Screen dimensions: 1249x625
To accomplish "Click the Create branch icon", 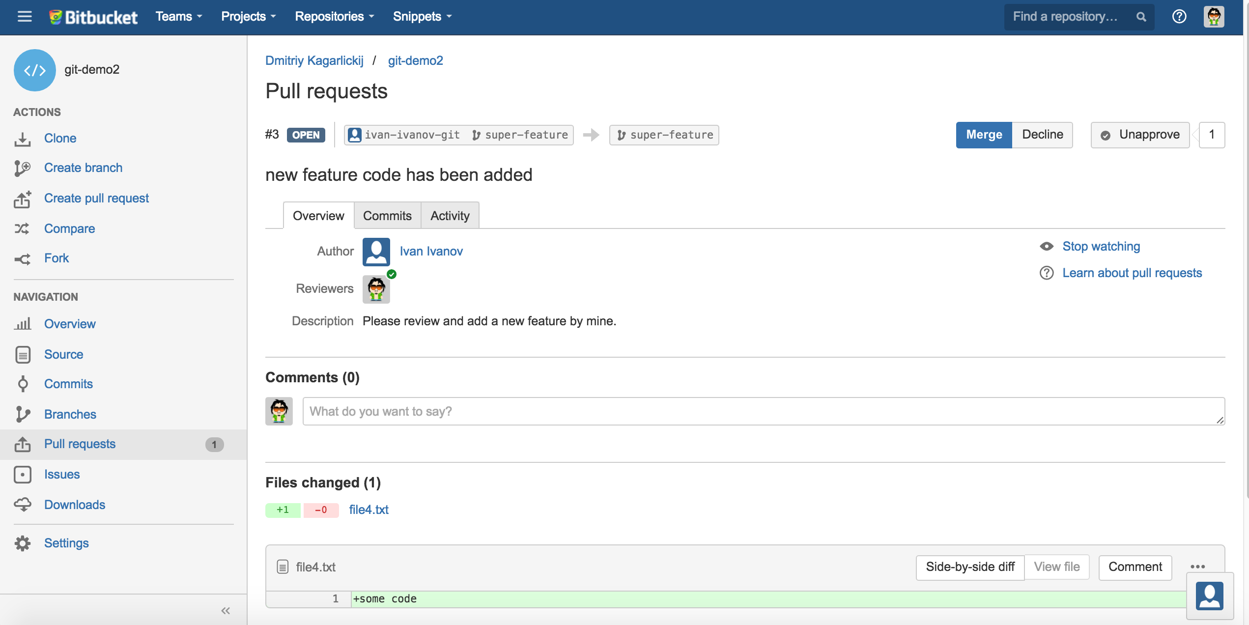I will [x=22, y=168].
